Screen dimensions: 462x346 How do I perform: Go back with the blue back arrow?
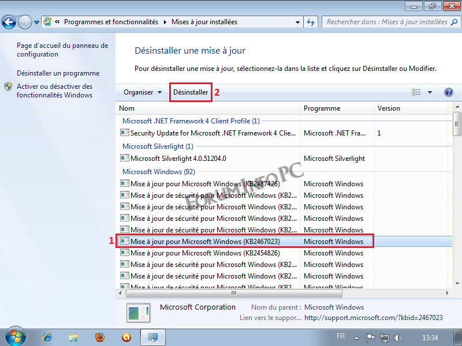(x=9, y=22)
